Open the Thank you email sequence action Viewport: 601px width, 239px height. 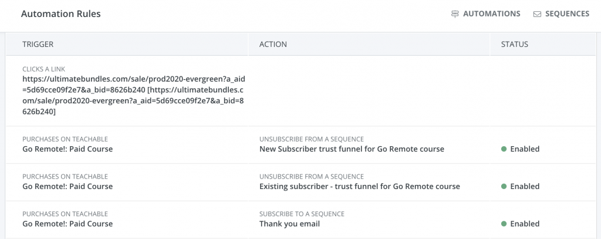tap(289, 224)
